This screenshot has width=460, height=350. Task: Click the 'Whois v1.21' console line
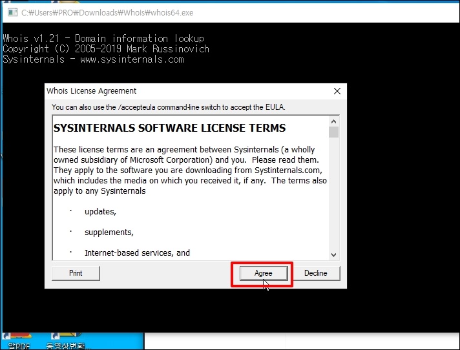[x=103, y=38]
